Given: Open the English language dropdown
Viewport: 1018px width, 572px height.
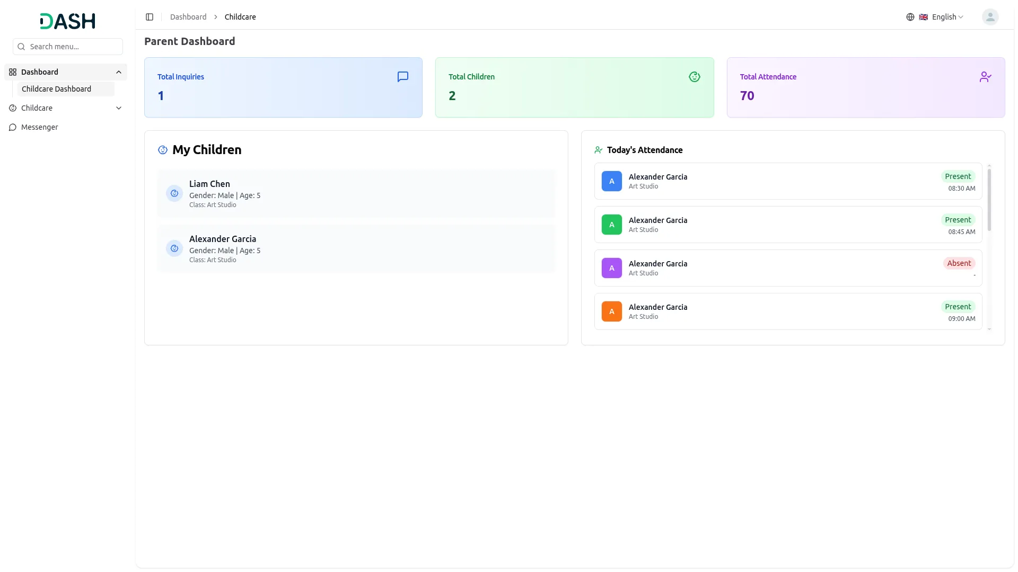Looking at the screenshot, I should (941, 17).
